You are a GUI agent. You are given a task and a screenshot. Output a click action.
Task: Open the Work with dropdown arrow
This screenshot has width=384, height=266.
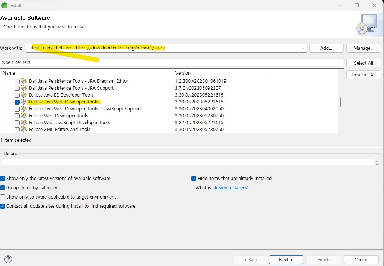[x=303, y=48]
